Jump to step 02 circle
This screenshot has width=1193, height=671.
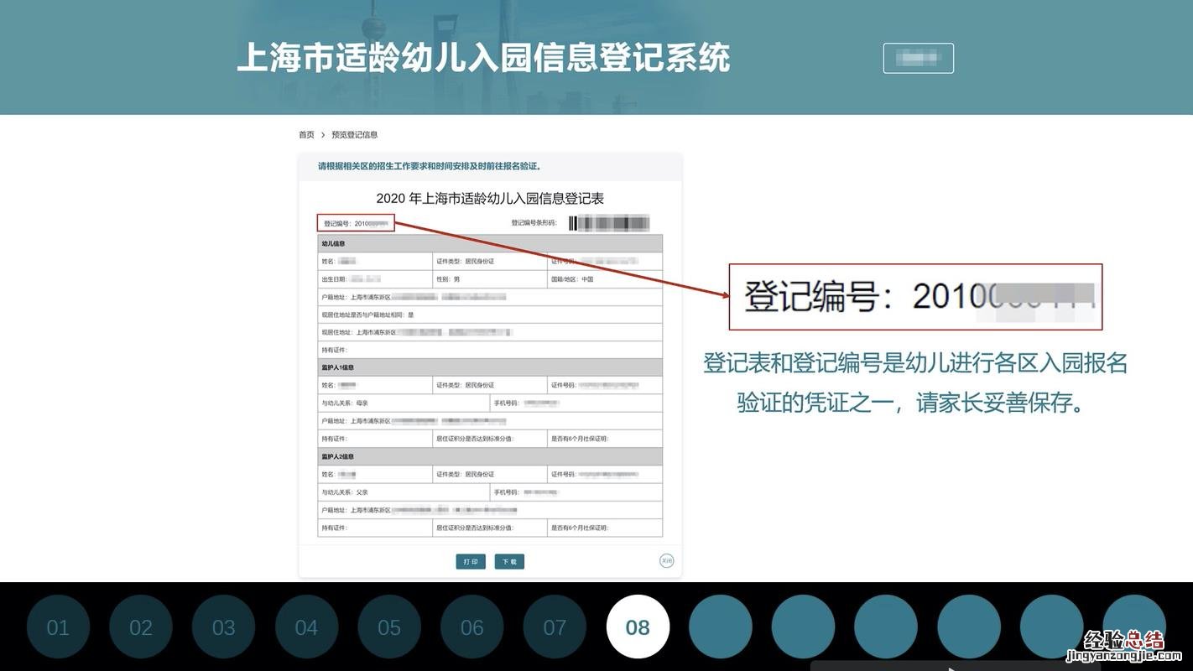point(141,627)
